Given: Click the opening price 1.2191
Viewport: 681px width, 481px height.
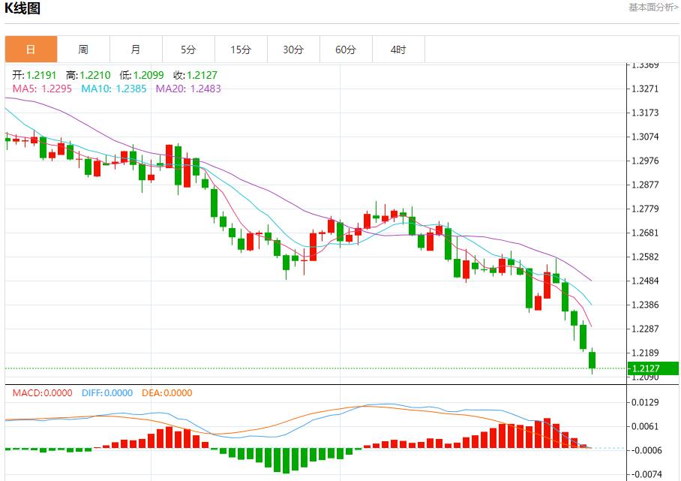Looking at the screenshot, I should pos(41,75).
